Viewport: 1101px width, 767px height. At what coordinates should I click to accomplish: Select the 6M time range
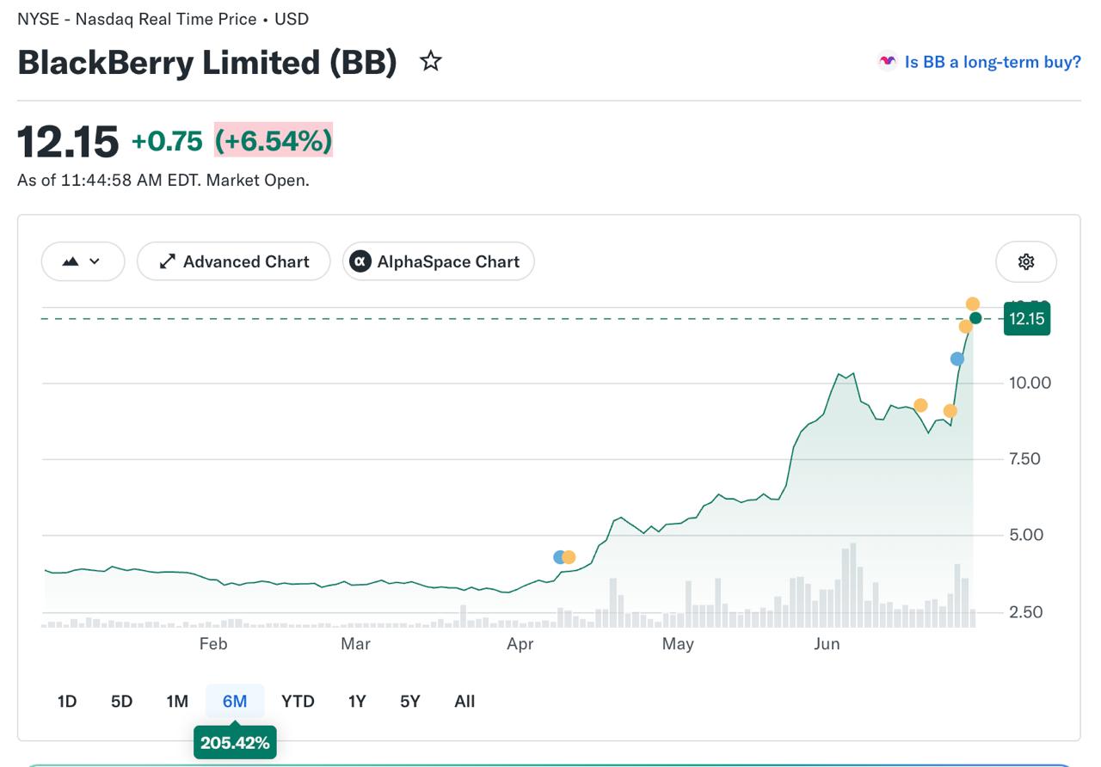[x=235, y=702]
